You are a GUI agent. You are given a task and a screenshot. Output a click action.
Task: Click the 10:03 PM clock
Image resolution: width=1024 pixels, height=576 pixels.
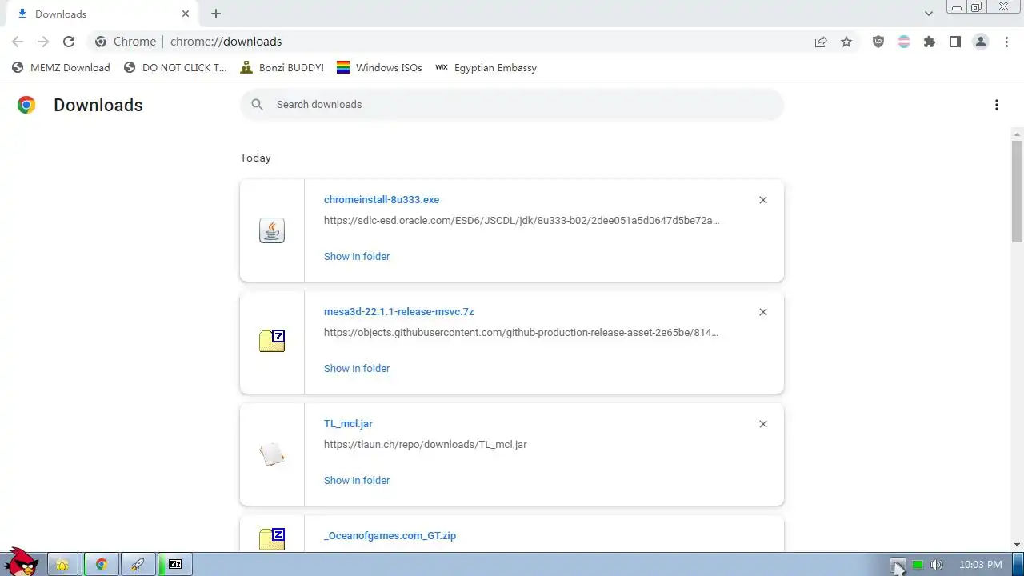pos(980,565)
